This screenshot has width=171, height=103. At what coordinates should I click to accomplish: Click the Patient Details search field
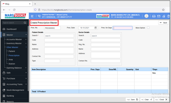[59, 36]
